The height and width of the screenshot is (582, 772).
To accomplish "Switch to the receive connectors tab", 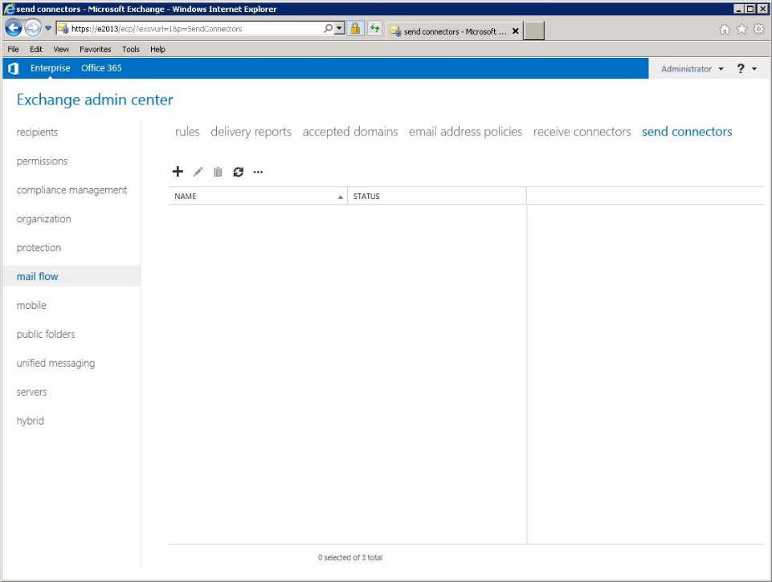I will point(582,132).
